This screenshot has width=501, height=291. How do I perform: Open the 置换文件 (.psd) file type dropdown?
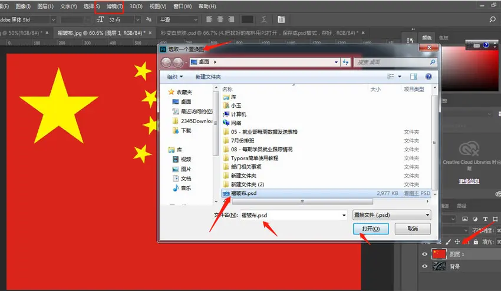click(392, 215)
